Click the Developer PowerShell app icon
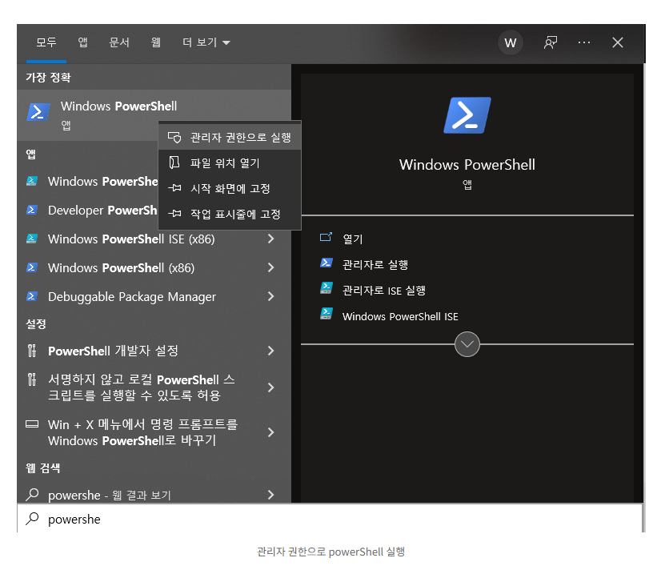Viewport: 661px width, 566px height. coord(32,210)
